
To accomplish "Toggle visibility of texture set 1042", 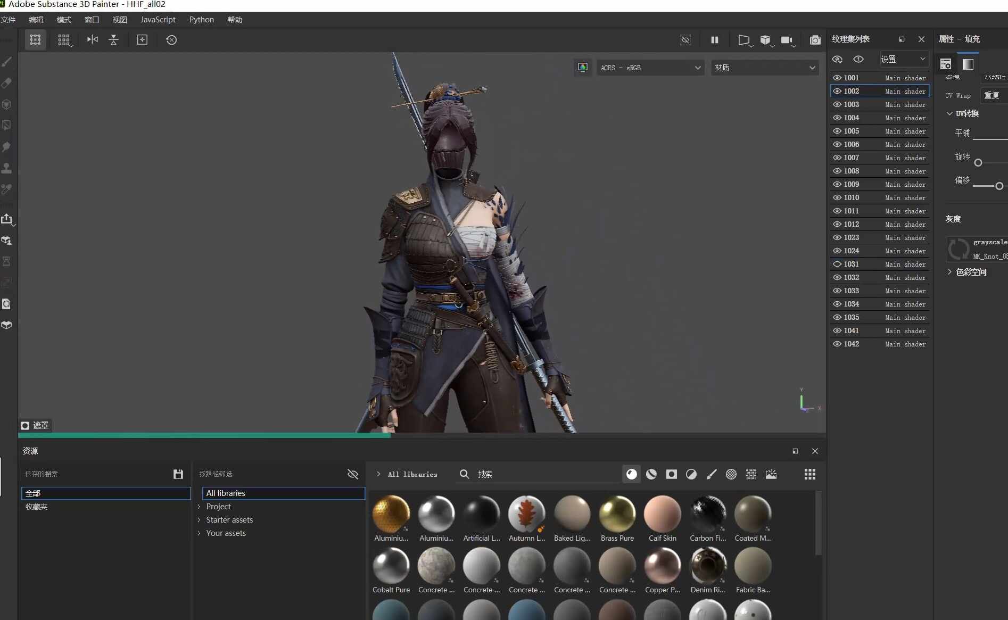I will tap(837, 344).
